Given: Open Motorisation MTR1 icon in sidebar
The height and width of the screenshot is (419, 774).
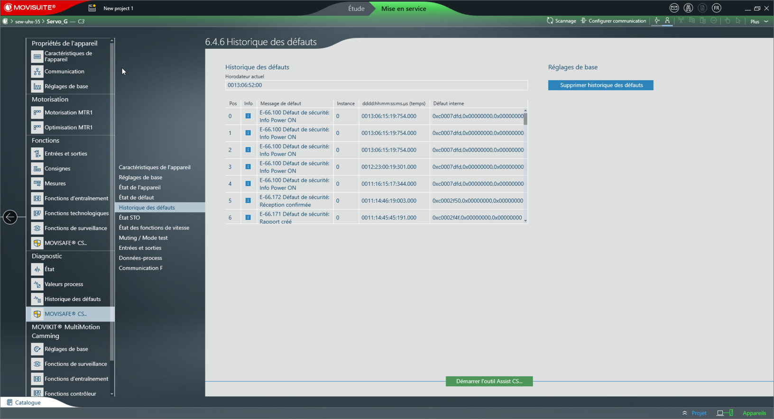Looking at the screenshot, I should [37, 112].
